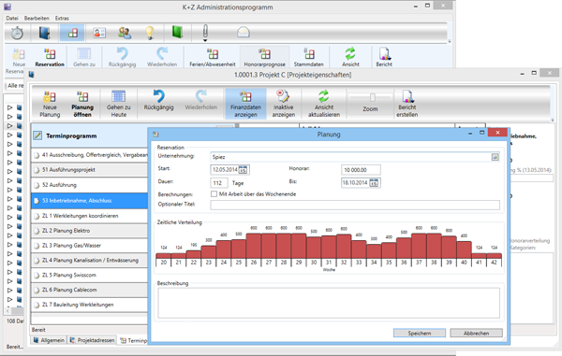Open Bis date calendar picker
The height and width of the screenshot is (356, 562).
pos(374,183)
